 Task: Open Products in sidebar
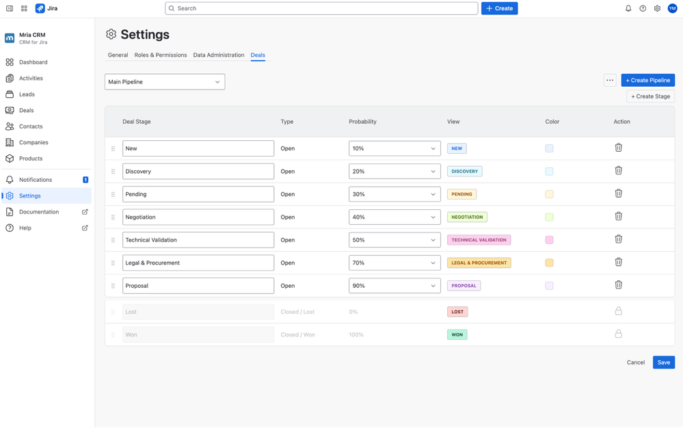(x=46, y=159)
